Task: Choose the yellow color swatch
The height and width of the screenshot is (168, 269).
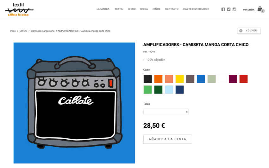Action: (x=180, y=79)
